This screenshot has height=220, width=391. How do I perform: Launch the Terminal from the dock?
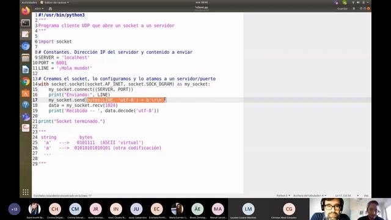coord(26,23)
